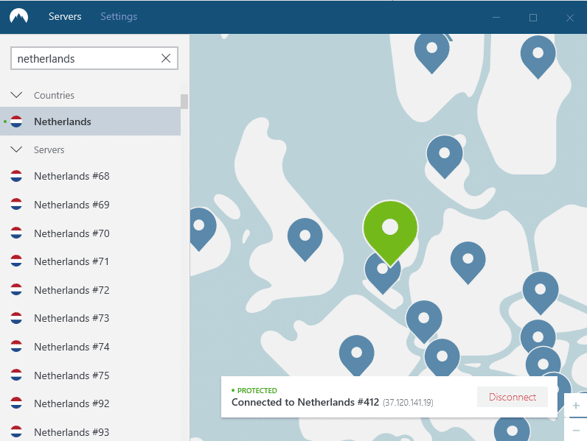This screenshot has height=441, width=587.
Task: Click the map pin over Switzerland
Action: pos(442,356)
